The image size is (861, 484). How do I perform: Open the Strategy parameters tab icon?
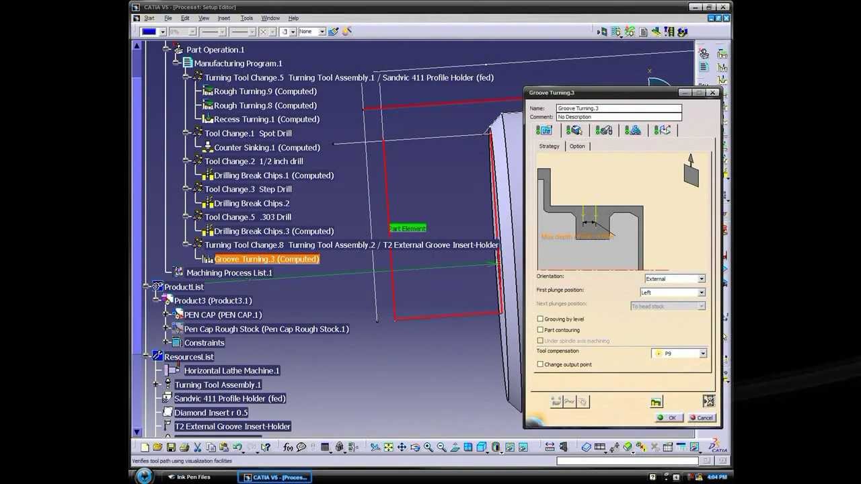pyautogui.click(x=544, y=130)
